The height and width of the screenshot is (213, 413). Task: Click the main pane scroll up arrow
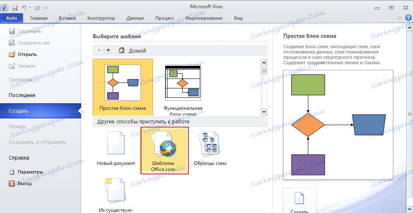410,27
